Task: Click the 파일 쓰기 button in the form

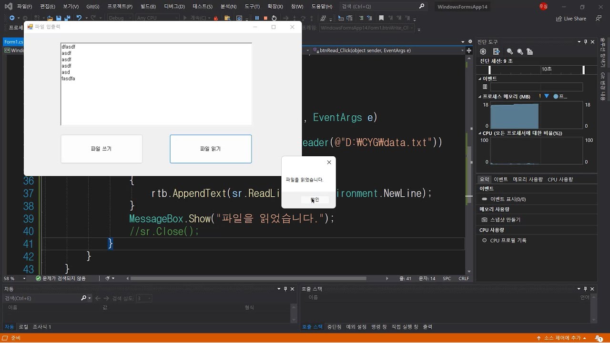Action: click(102, 149)
